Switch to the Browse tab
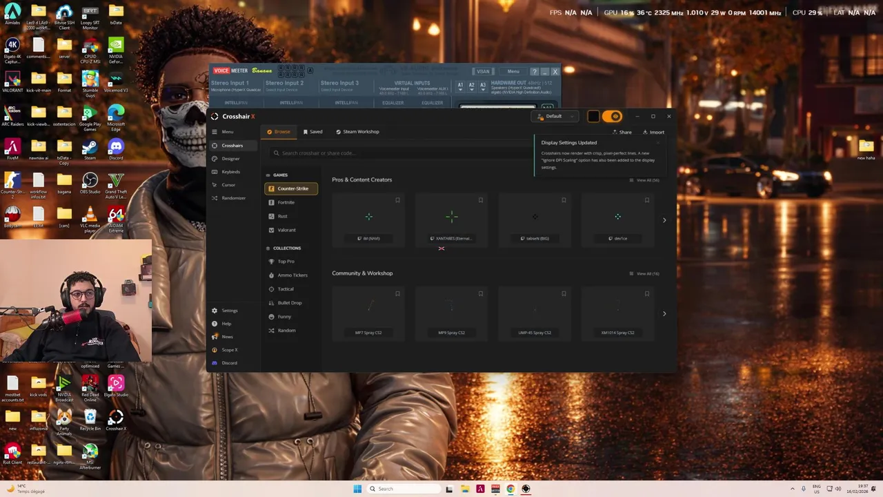This screenshot has height=497, width=883. pyautogui.click(x=279, y=132)
